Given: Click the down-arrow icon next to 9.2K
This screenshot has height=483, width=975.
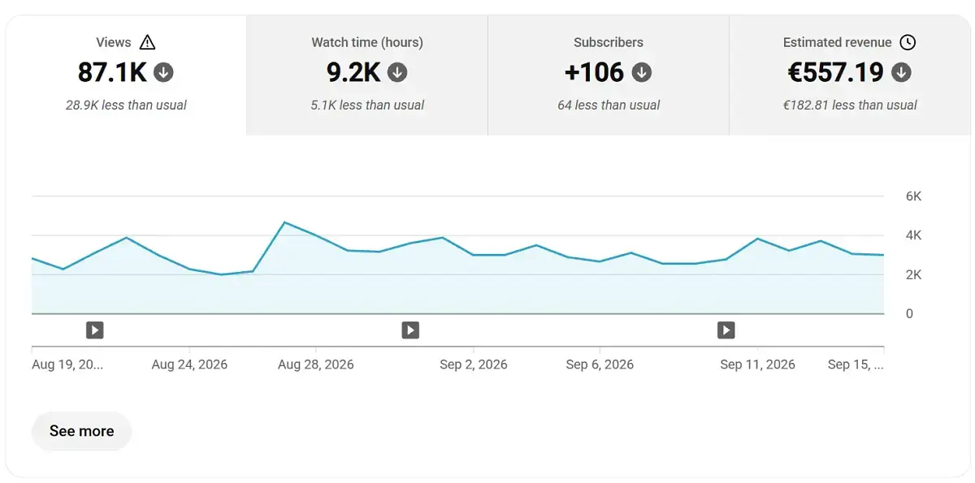Looking at the screenshot, I should (x=396, y=72).
